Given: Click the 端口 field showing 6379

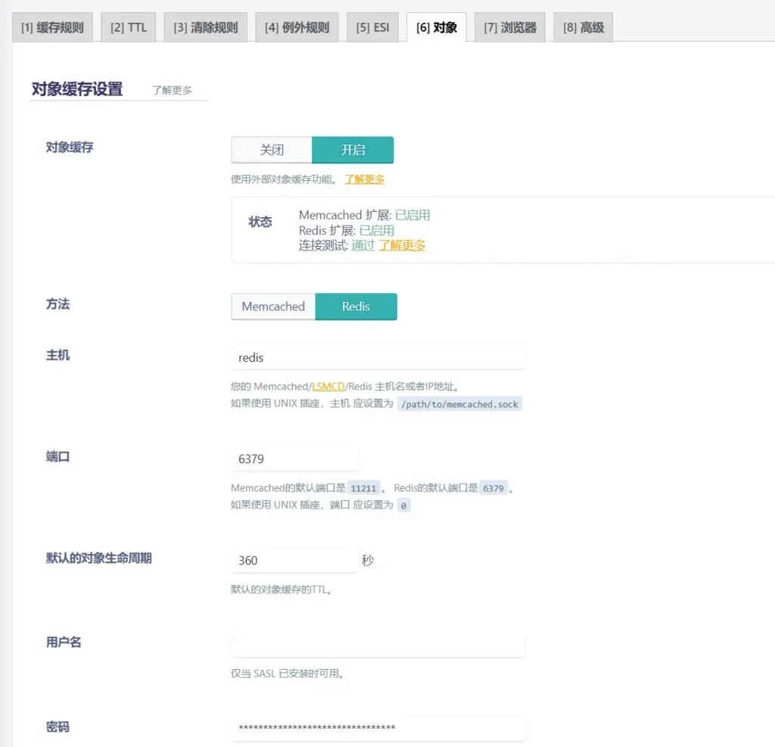Looking at the screenshot, I should click(294, 459).
